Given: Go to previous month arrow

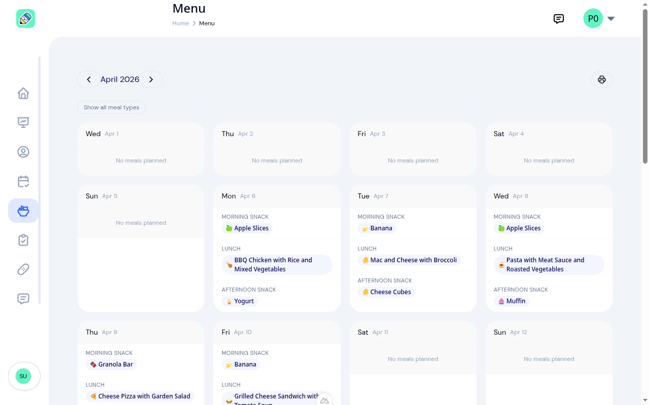Looking at the screenshot, I should tap(89, 79).
